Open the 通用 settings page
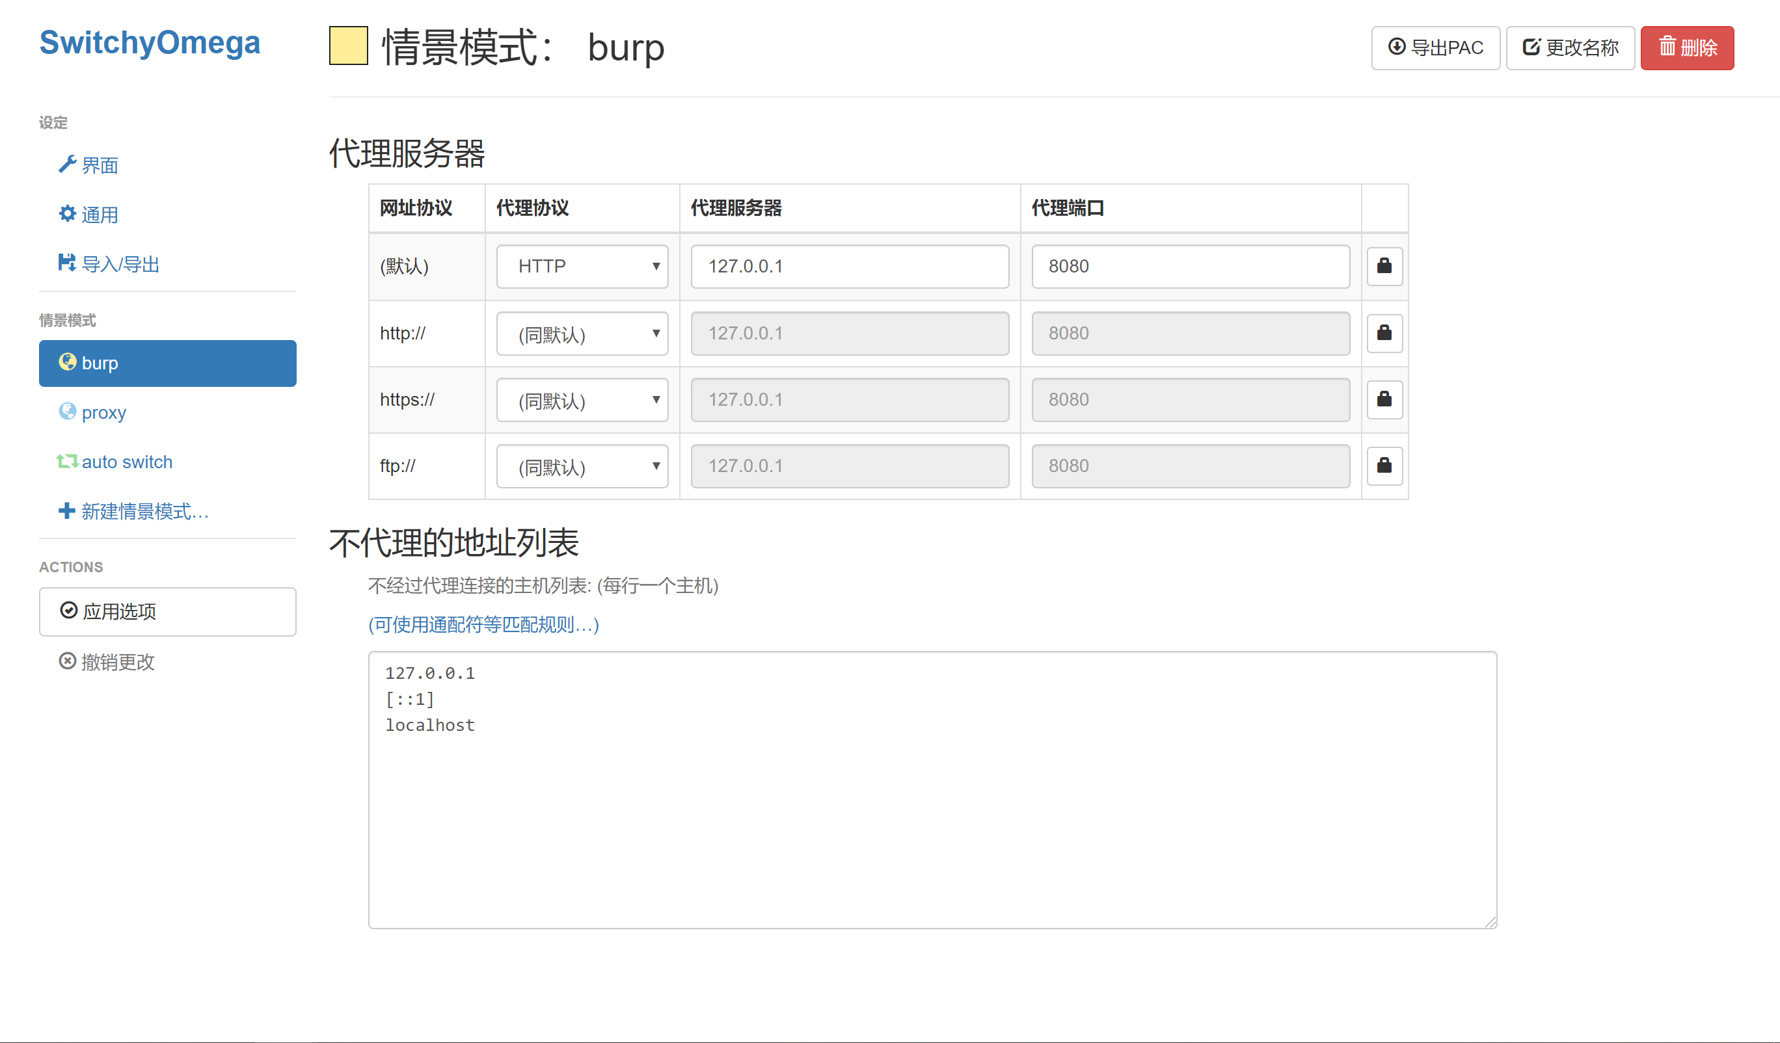 click(x=99, y=215)
